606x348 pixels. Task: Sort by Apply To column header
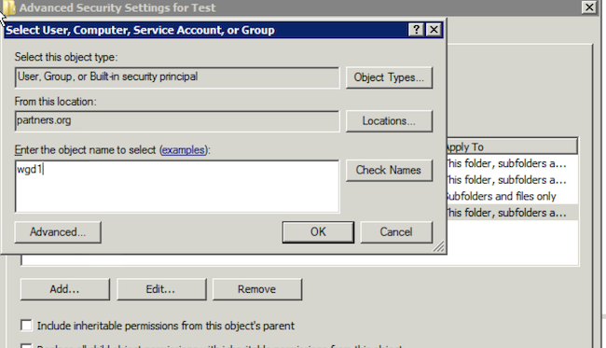pos(512,146)
